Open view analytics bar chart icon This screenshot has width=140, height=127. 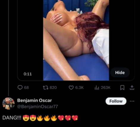pos(97,88)
